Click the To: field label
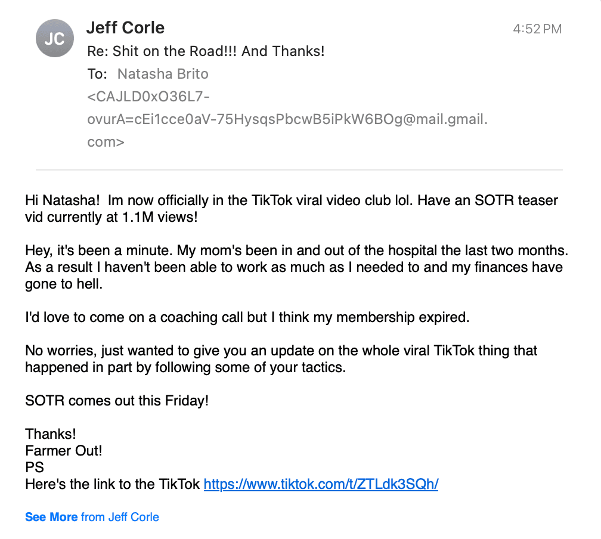601x539 pixels. [97, 73]
